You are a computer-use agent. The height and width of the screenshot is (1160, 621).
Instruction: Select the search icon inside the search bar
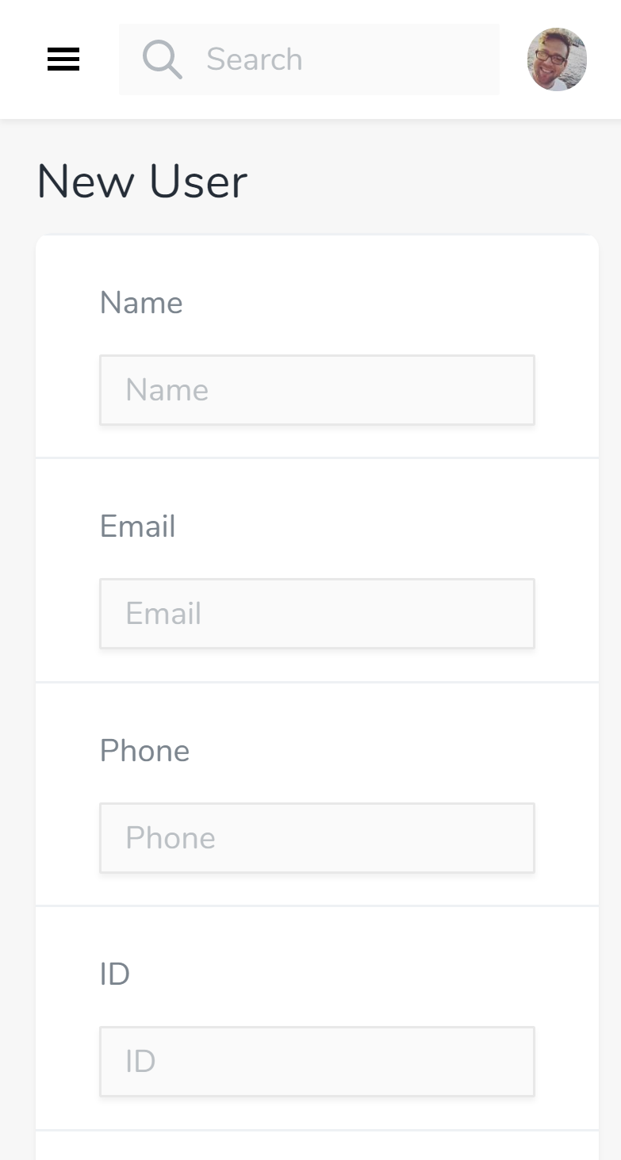tap(162, 59)
